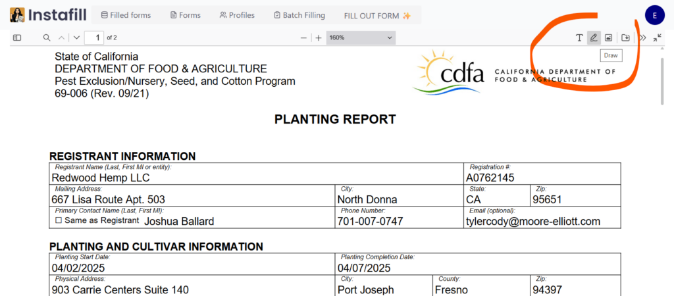The image size is (674, 296).
Task: Open the find-in-document magnifier
Action: pos(47,37)
